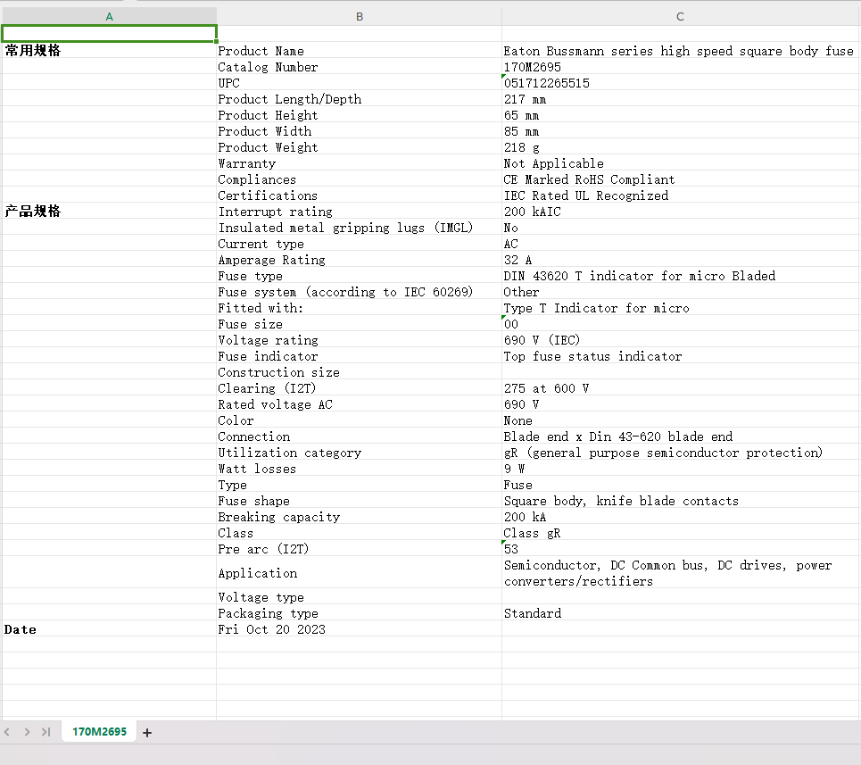This screenshot has height=765, width=861.
Task: Select the 'Standard' packaging value
Action: [681, 613]
